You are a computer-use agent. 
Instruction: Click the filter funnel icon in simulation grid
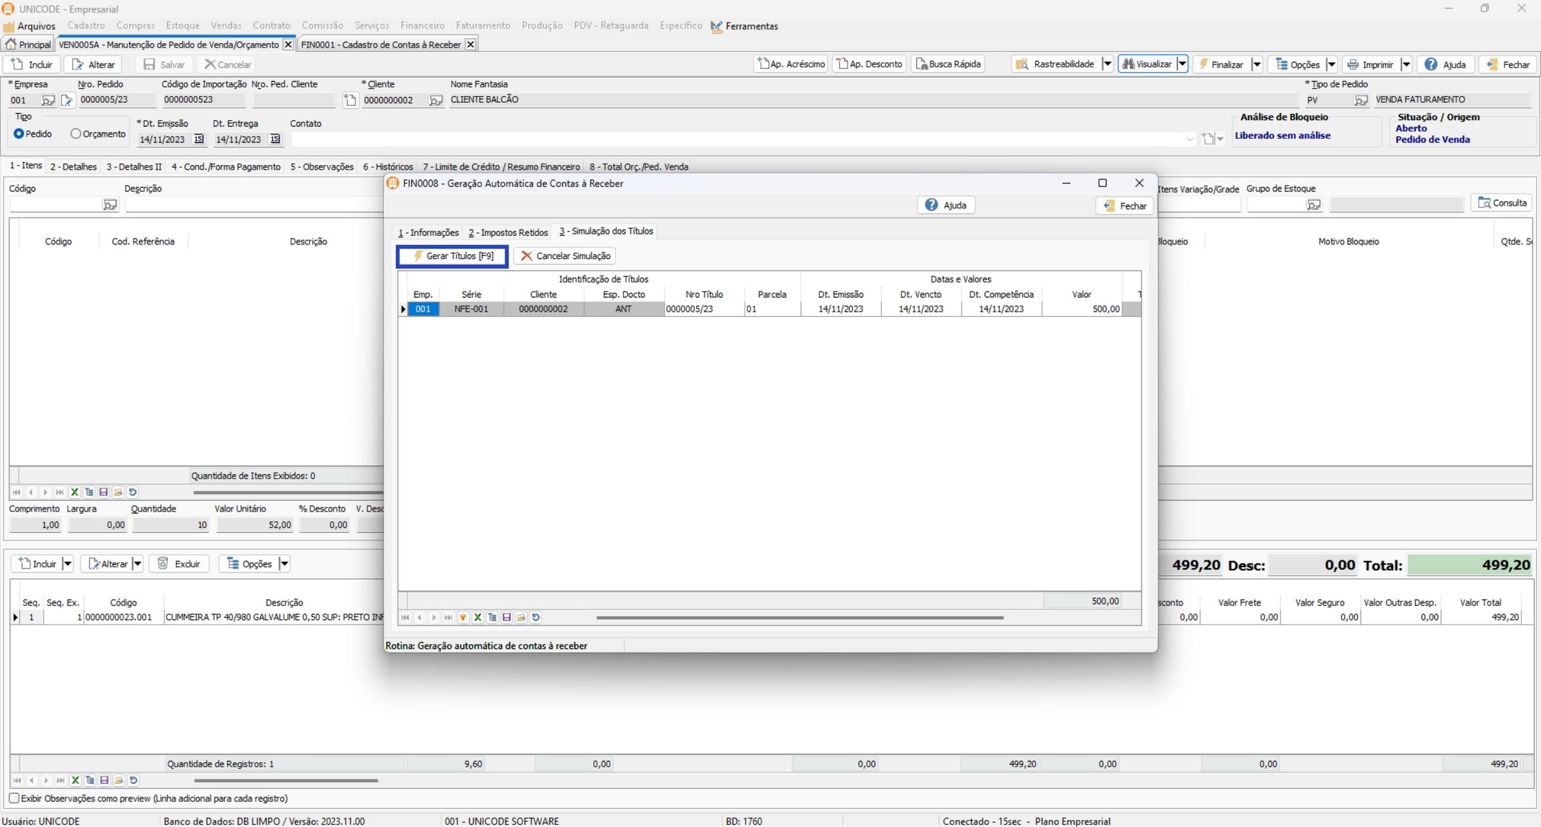click(463, 617)
